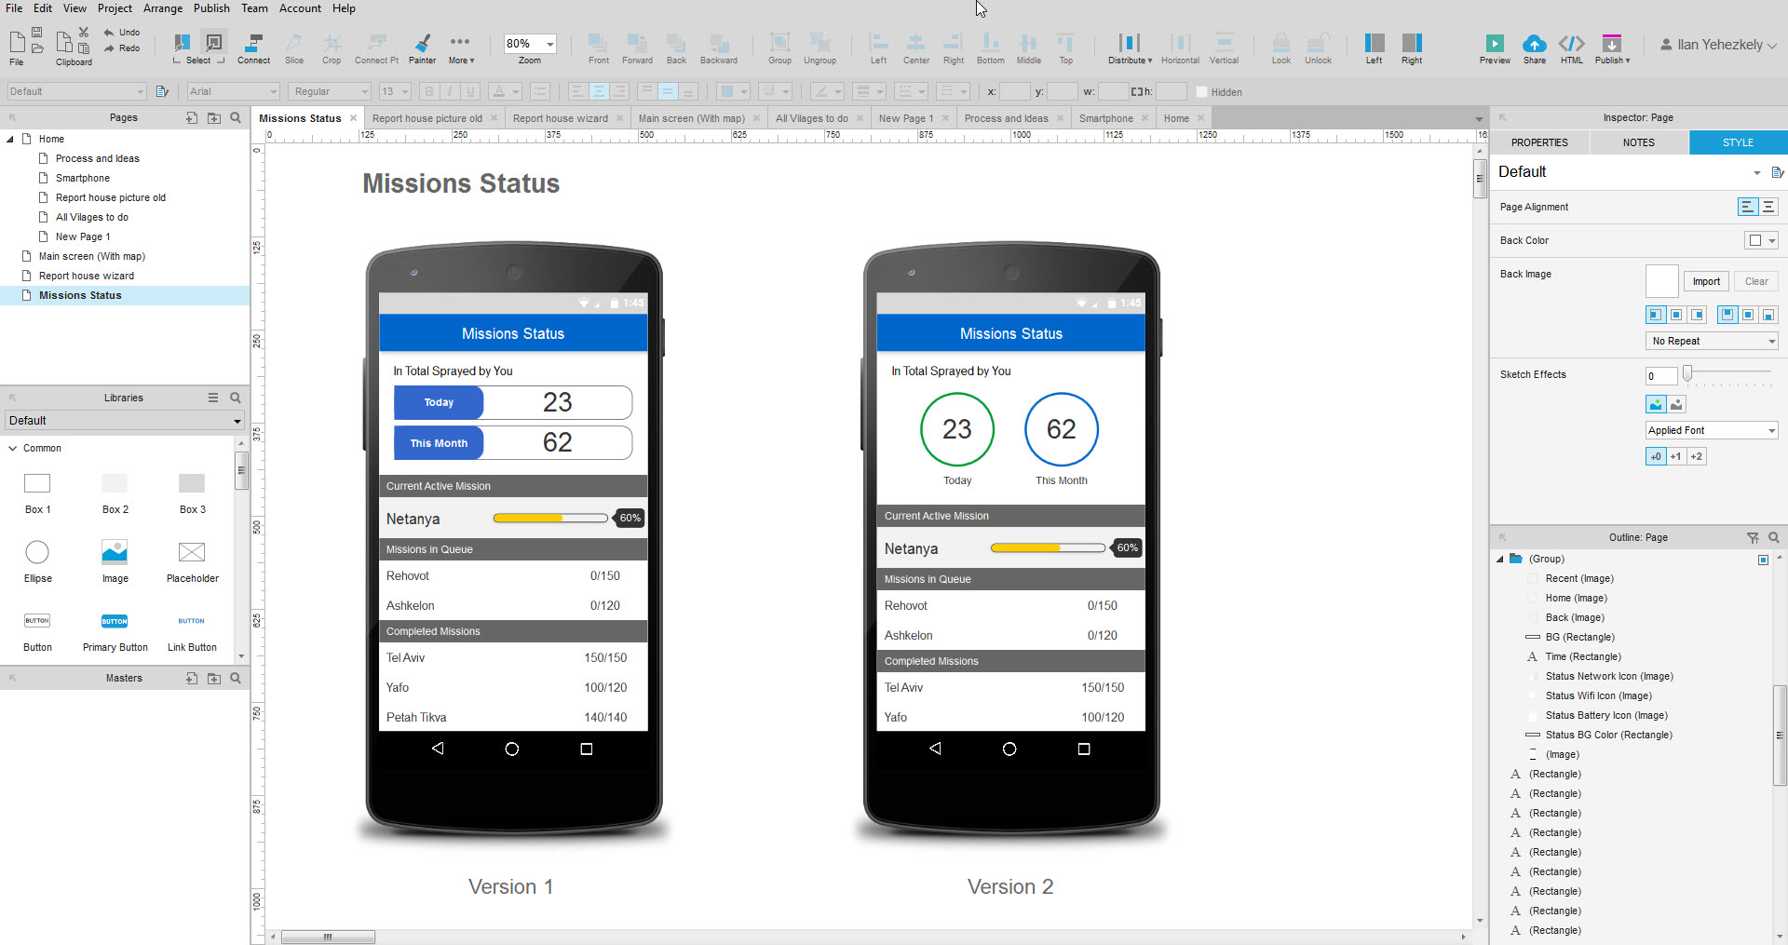Align back image horizontally to right
This screenshot has height=945, width=1788.
[x=1698, y=315]
